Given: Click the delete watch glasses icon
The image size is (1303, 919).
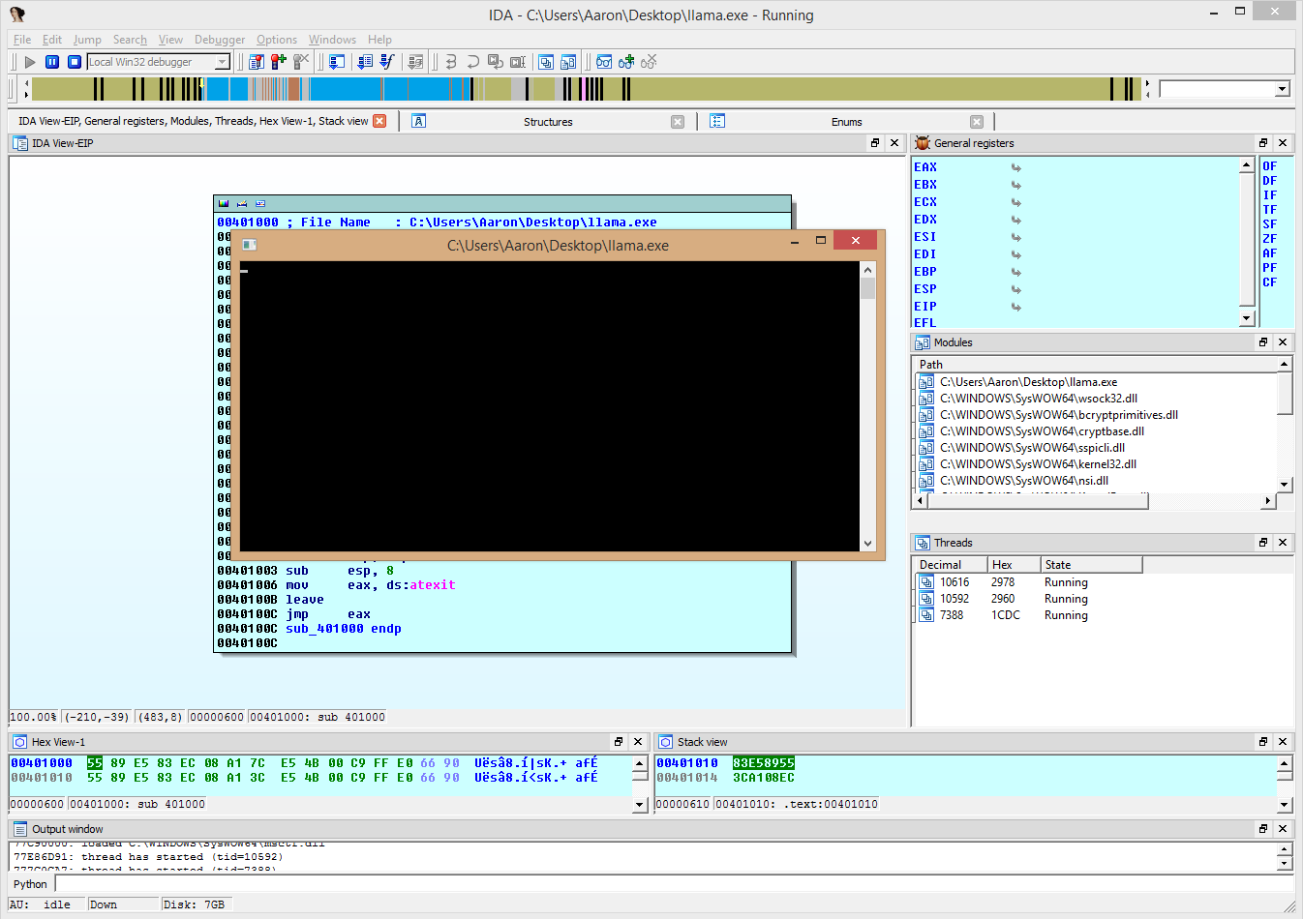Looking at the screenshot, I should coord(649,62).
